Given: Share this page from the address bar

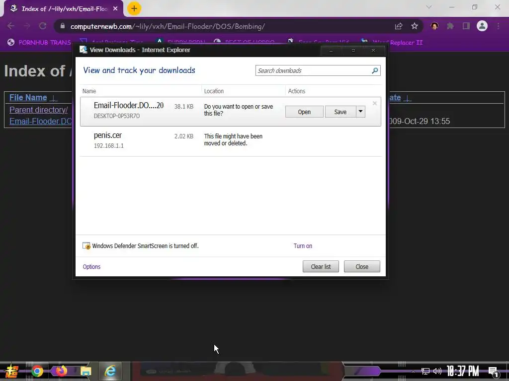Looking at the screenshot, I should click(x=399, y=26).
